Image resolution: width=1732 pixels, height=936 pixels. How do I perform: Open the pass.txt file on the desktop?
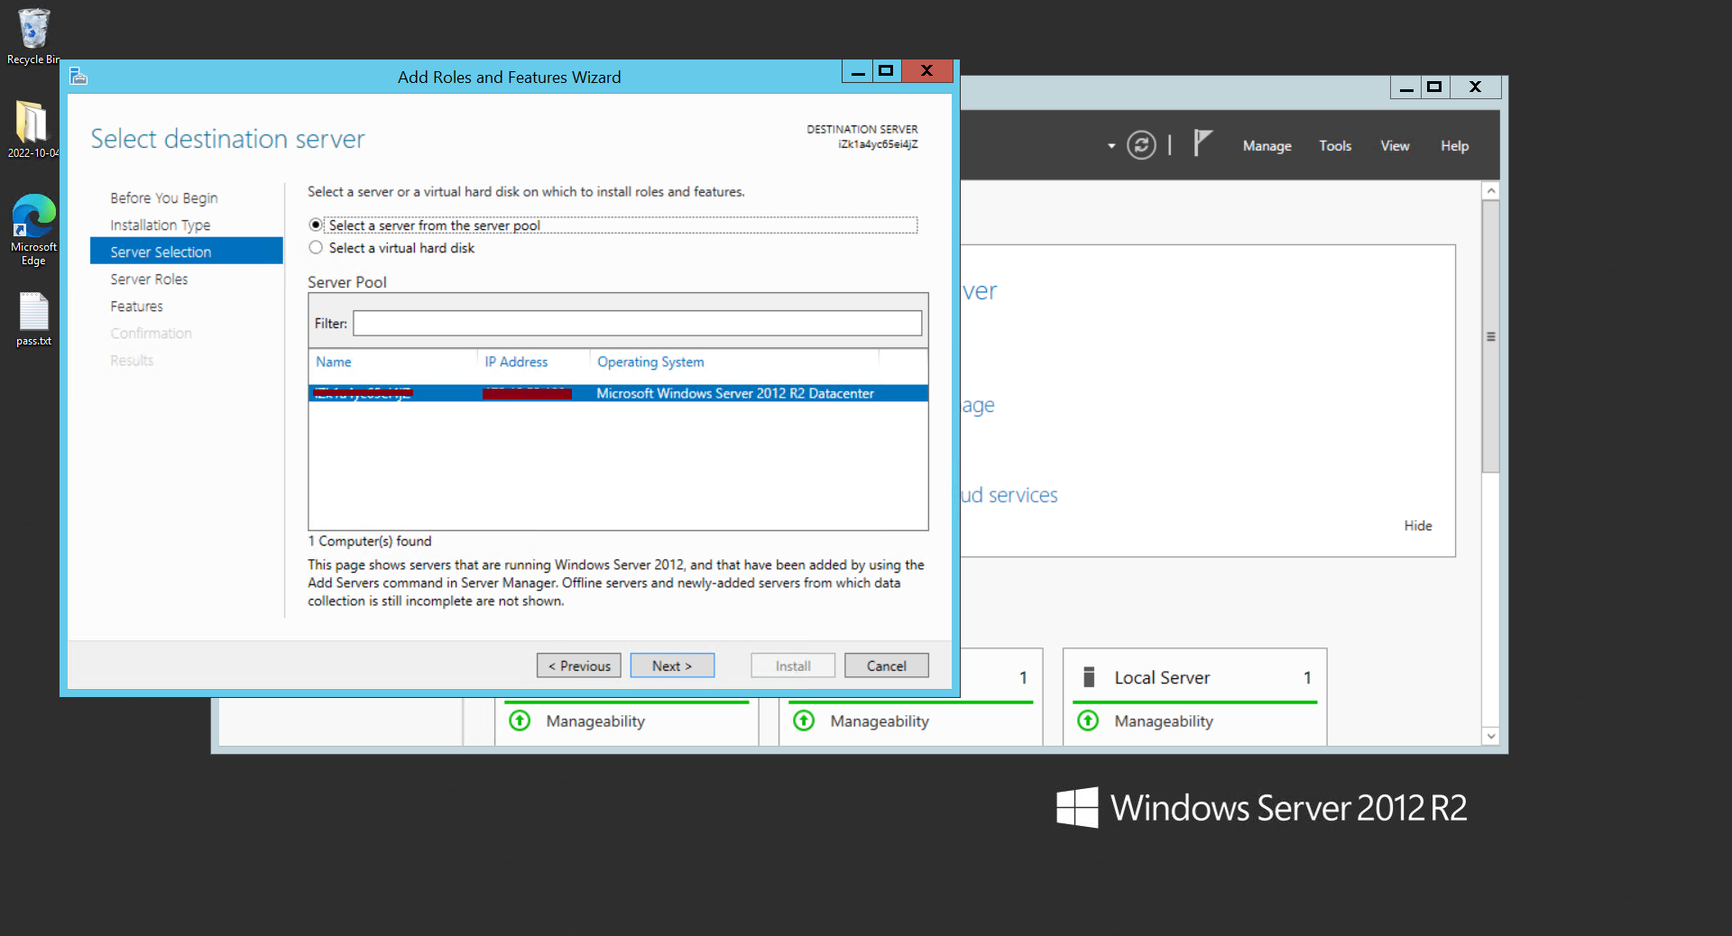point(33,319)
